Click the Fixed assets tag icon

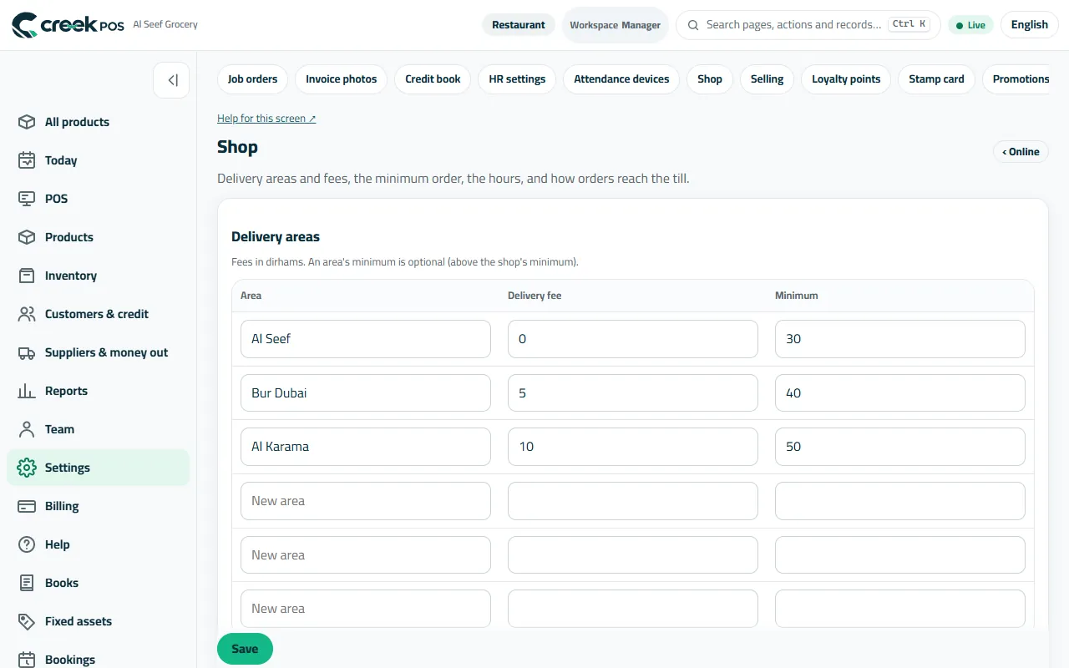tap(27, 621)
